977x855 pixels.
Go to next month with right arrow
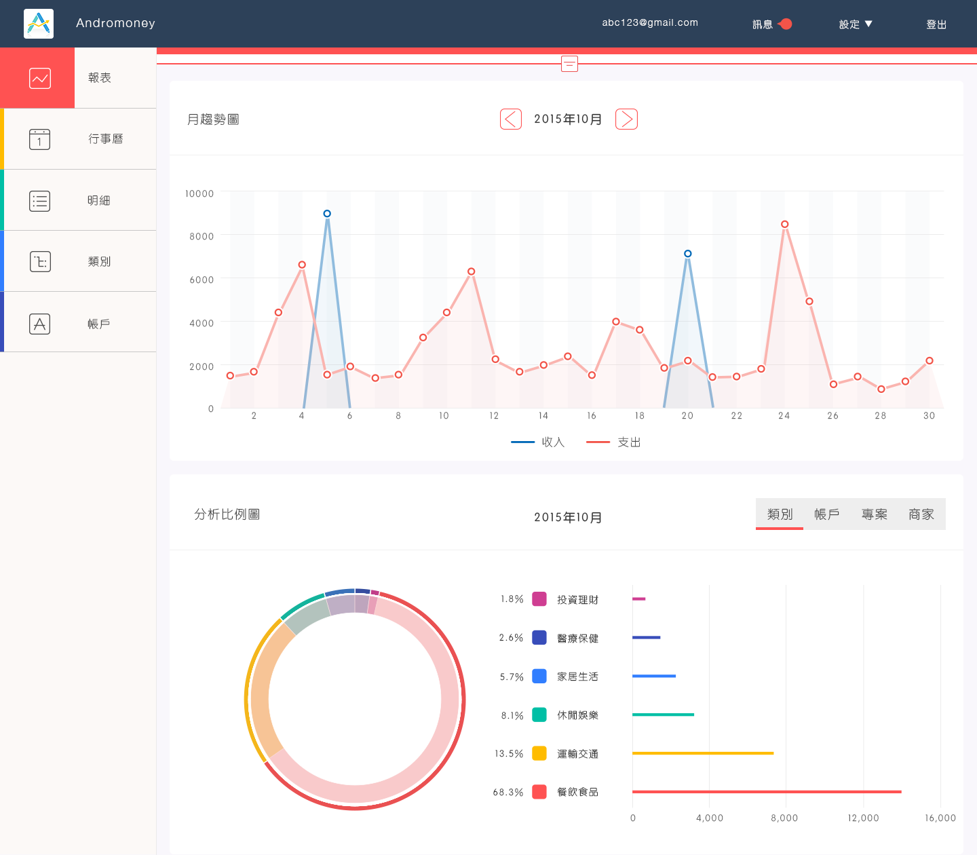click(626, 119)
